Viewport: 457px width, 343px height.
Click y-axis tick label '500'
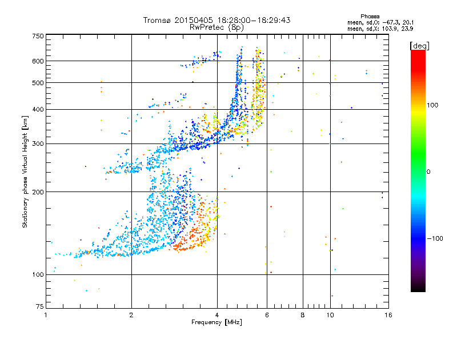pos(38,83)
